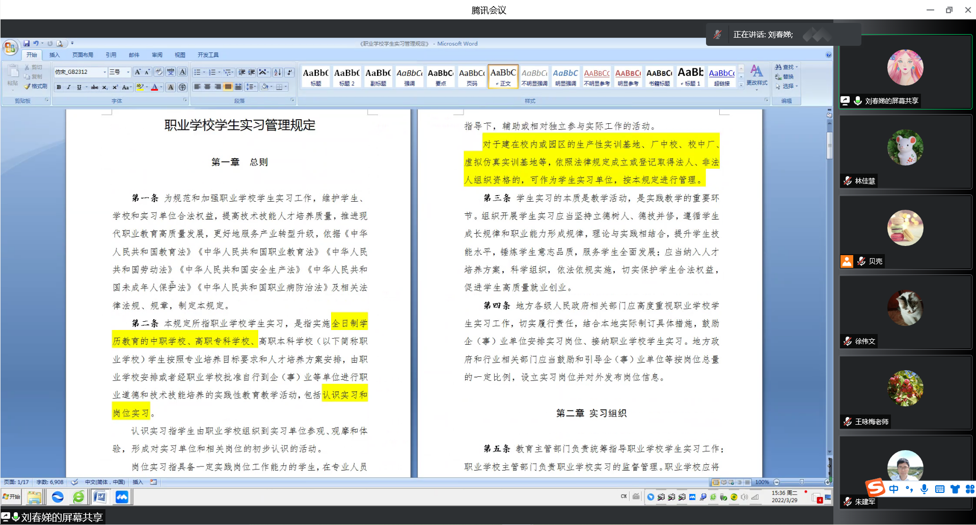Toggle Show/Hide paragraph marks
This screenshot has width=976, height=525.
[289, 72]
